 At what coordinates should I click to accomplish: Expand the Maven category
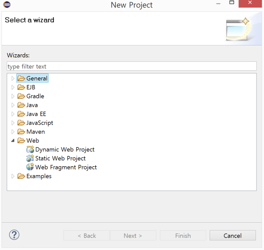[13, 132]
